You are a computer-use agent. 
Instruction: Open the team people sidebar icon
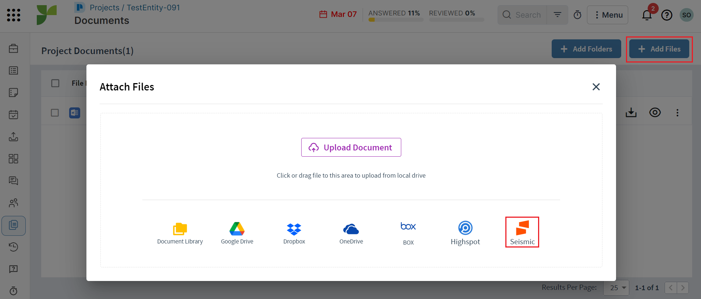tap(14, 203)
